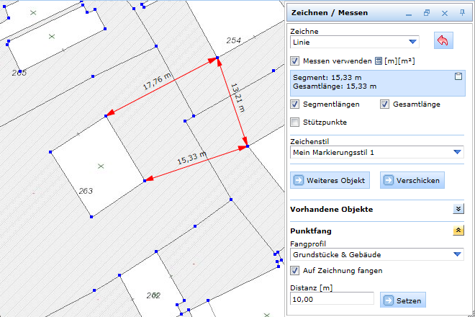Viewport: 475px width, 317px height.
Task: Collapse the Punktfang section
Action: click(458, 231)
